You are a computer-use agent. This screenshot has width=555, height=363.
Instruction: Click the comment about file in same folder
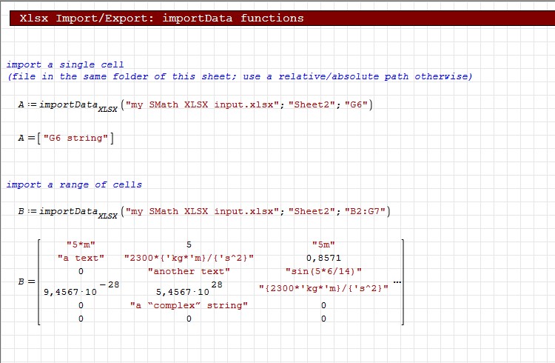(x=240, y=76)
